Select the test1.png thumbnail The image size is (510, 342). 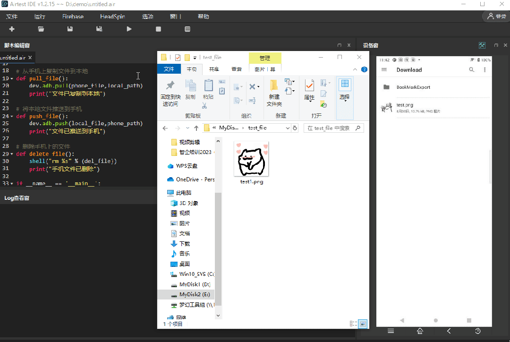[251, 159]
